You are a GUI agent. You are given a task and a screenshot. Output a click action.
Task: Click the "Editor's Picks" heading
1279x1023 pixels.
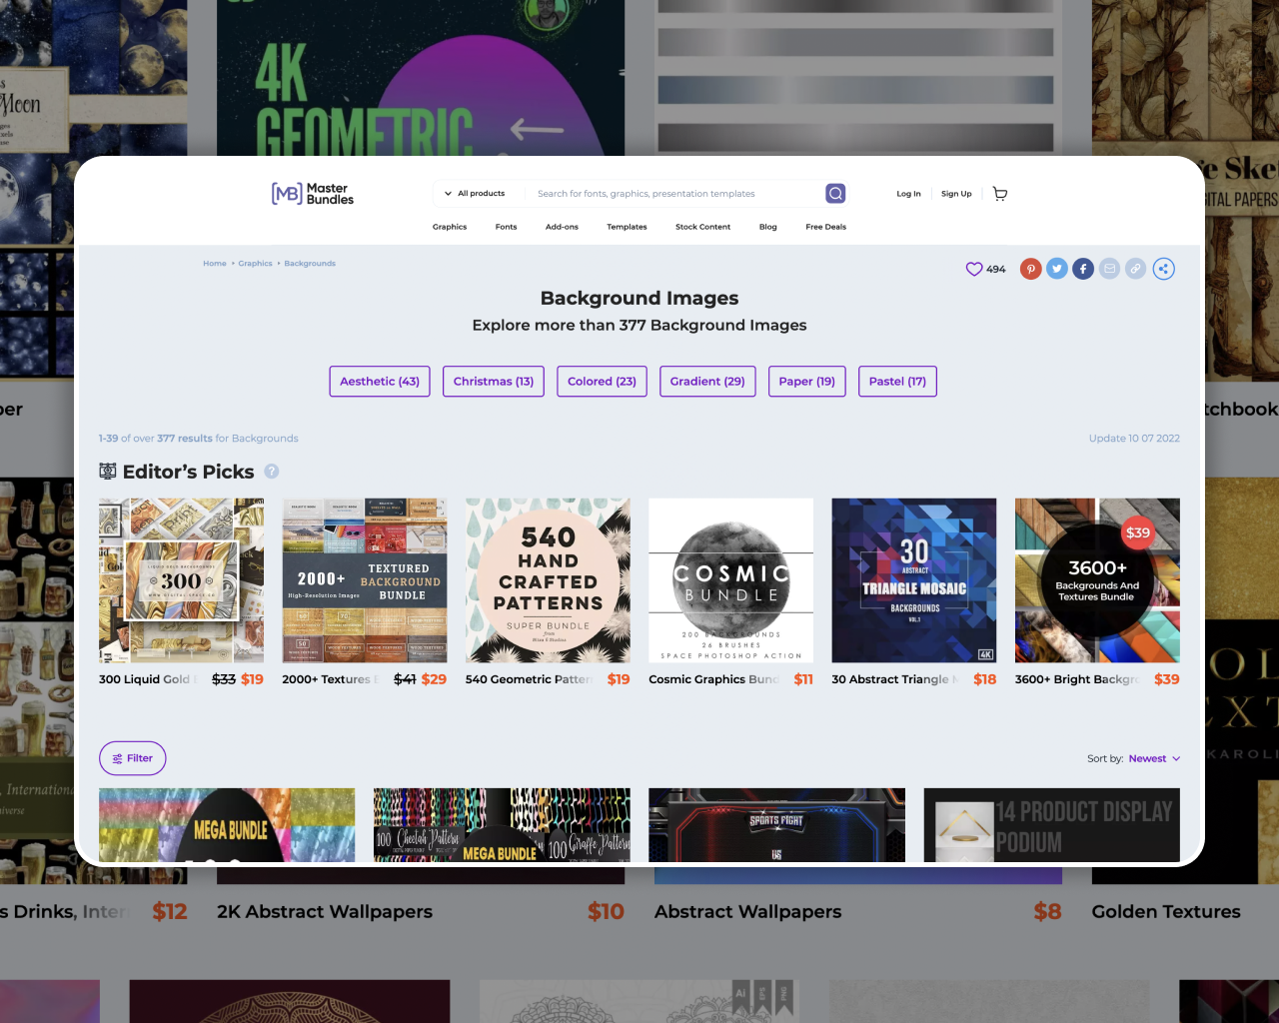click(x=189, y=472)
